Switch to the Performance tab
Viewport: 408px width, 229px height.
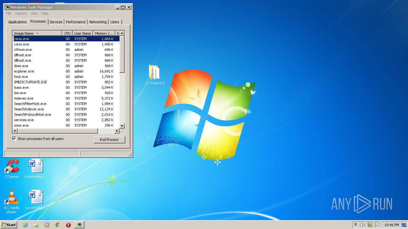76,22
